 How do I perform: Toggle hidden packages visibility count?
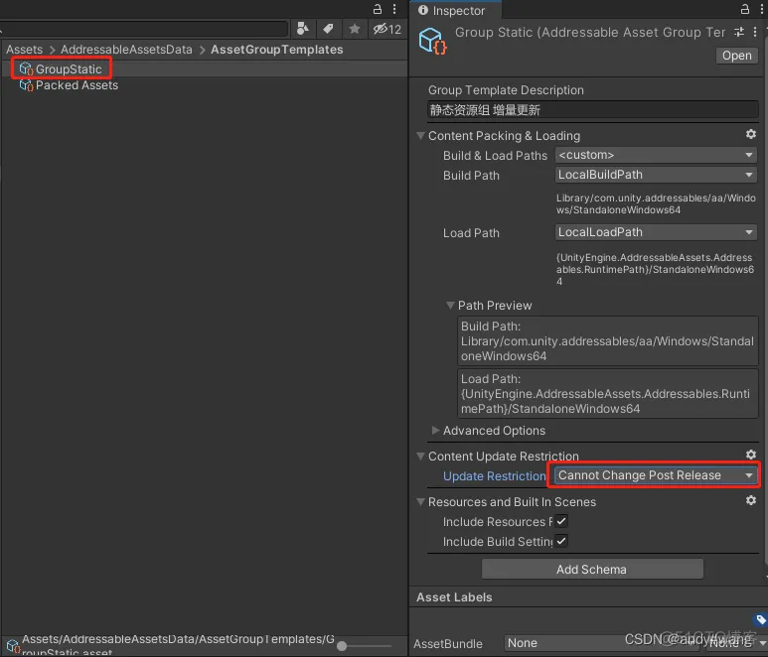point(386,29)
